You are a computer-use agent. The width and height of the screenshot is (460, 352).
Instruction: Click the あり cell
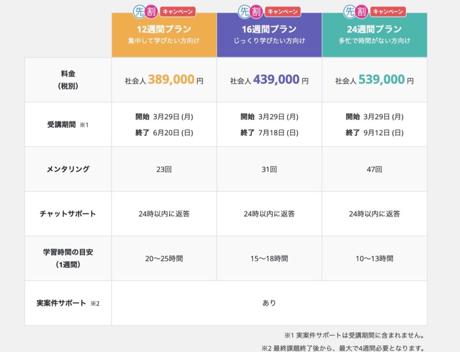(x=270, y=303)
